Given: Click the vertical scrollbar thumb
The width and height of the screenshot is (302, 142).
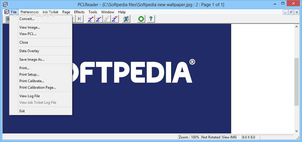Looking at the screenshot, I should 297,82.
